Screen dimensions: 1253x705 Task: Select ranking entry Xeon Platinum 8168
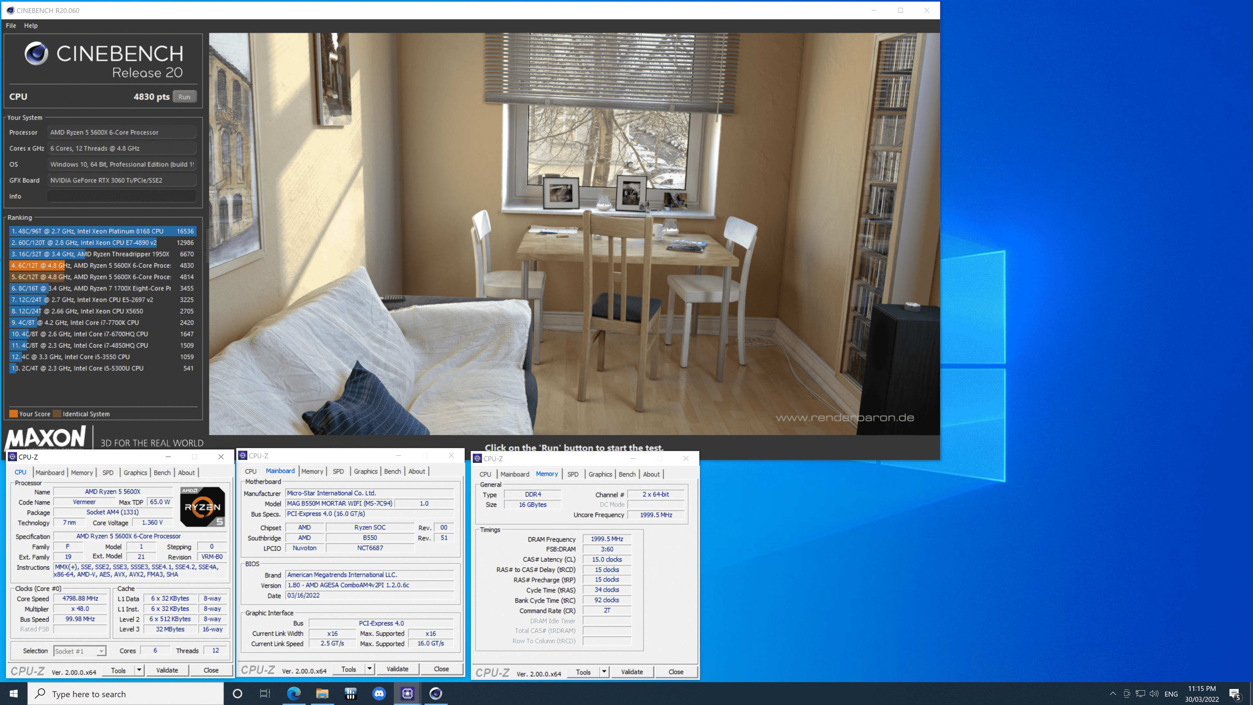103,231
